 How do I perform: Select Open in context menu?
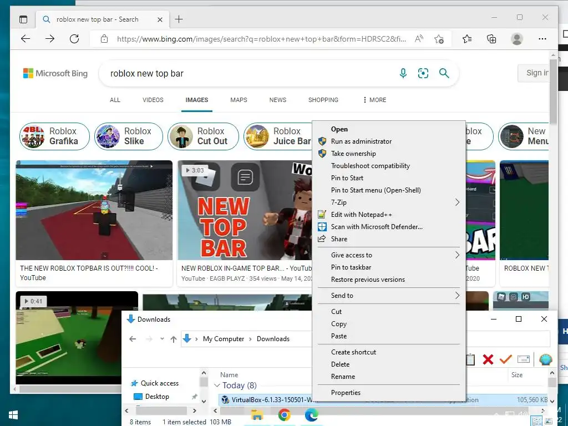(x=389, y=129)
